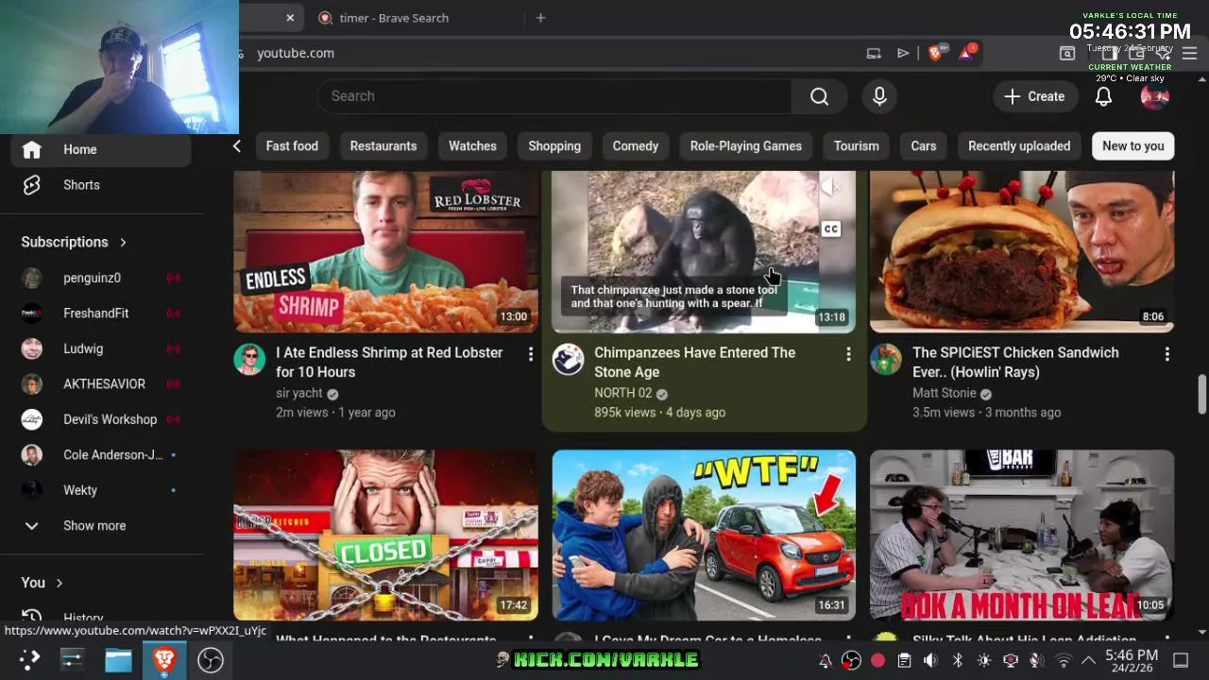
Task: Click the YouTube search input field
Action: coord(555,96)
